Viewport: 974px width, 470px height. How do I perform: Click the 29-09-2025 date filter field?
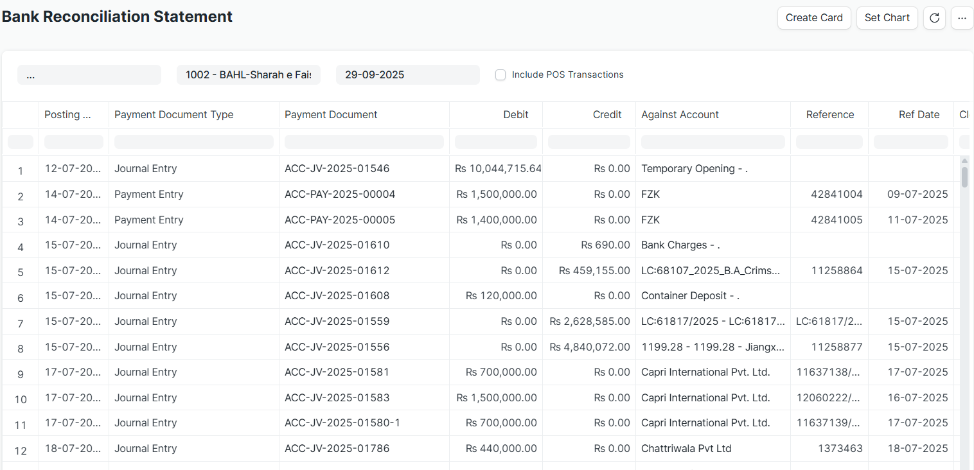[x=408, y=74]
